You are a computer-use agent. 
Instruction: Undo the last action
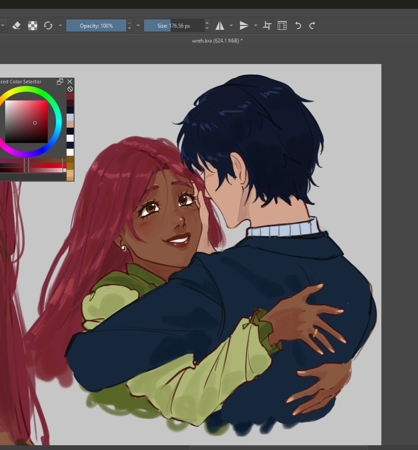point(298,25)
